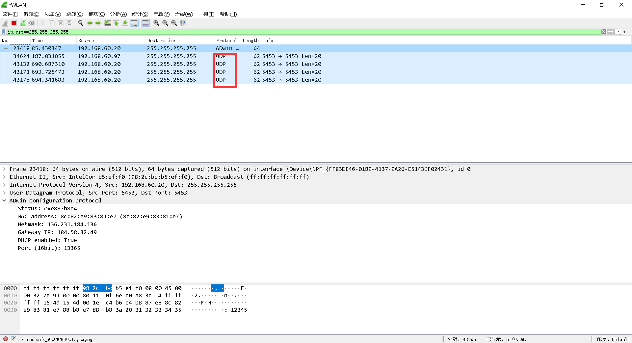Viewport: 632px width, 343px height.
Task: Open the 工具 menu
Action: pyautogui.click(x=206, y=14)
